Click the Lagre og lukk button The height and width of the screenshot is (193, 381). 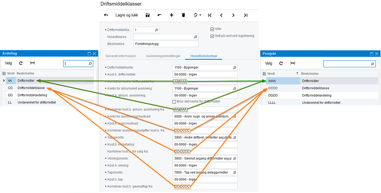(x=127, y=15)
